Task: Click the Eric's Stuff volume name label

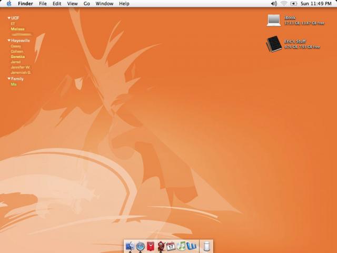Action: coord(295,41)
